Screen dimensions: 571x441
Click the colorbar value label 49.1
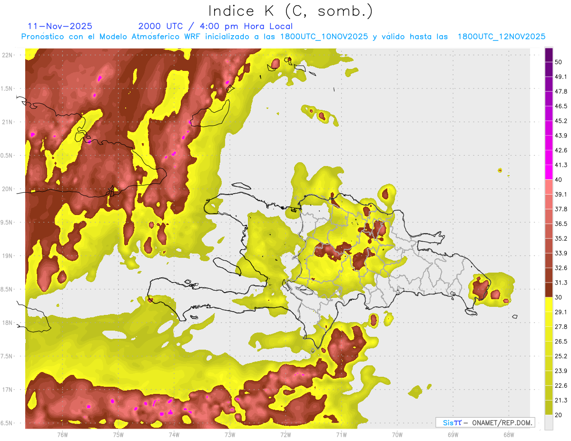(561, 77)
